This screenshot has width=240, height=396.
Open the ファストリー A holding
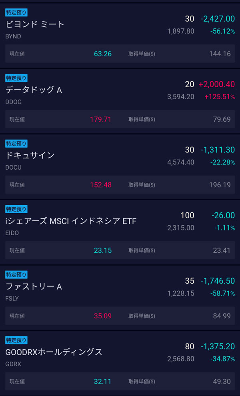pyautogui.click(x=34, y=286)
